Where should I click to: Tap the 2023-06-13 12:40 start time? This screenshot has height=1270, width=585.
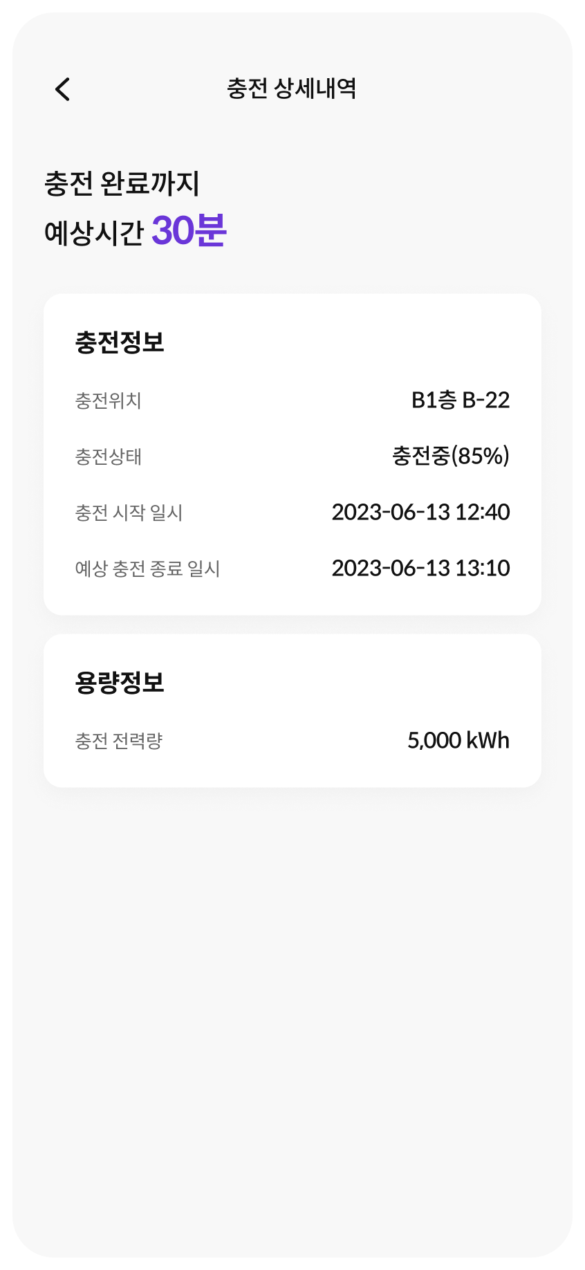(x=420, y=513)
